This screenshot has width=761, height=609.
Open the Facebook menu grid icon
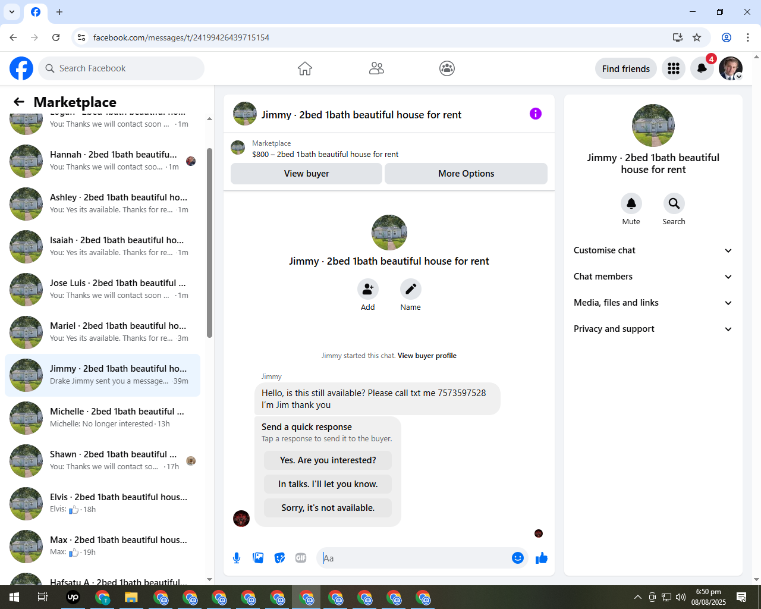point(674,68)
